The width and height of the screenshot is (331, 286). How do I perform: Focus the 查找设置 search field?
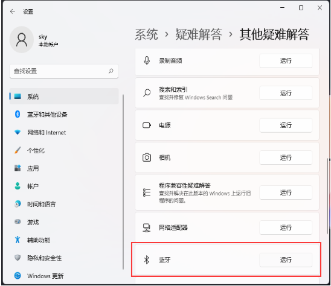point(64,71)
